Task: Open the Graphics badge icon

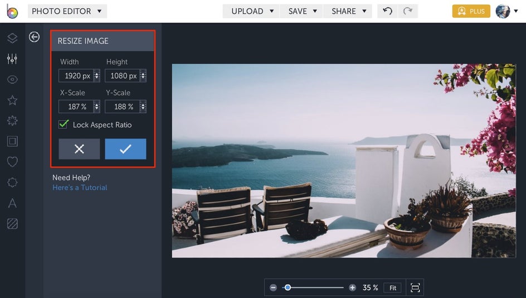Action: (x=12, y=182)
